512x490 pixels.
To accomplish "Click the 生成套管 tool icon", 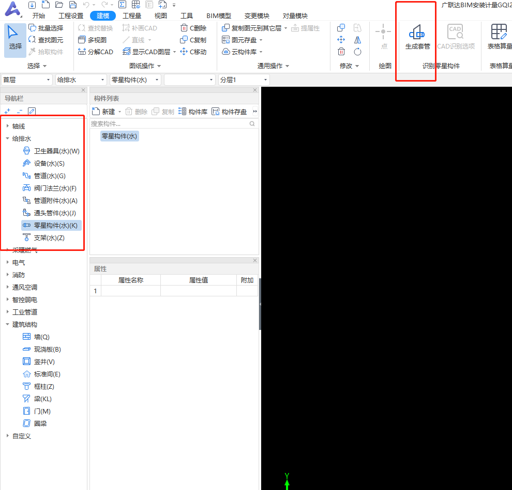I will [417, 33].
